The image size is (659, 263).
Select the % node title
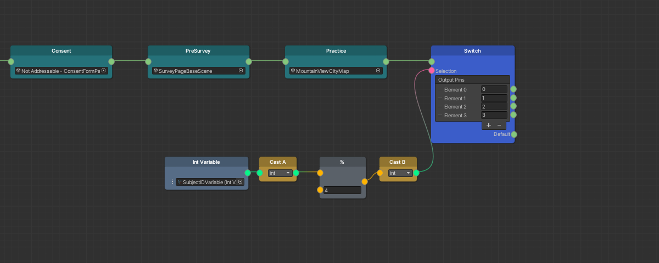coord(342,162)
